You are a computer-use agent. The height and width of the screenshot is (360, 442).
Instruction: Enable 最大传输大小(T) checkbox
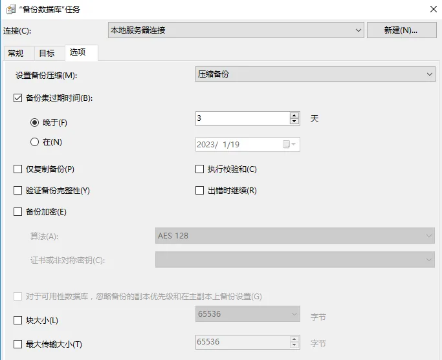click(x=17, y=344)
